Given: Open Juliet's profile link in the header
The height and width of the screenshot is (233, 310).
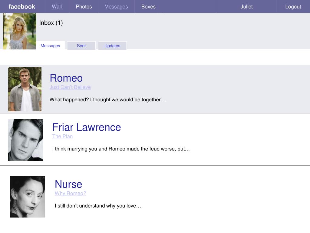Looking at the screenshot, I should click(x=246, y=7).
